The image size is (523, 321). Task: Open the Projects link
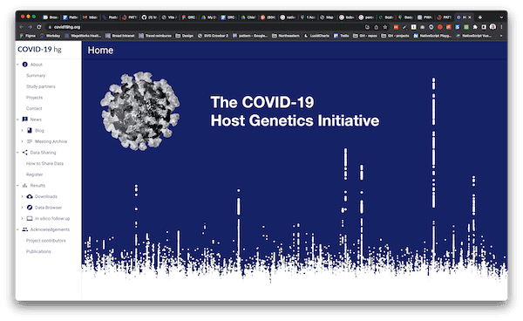point(34,98)
